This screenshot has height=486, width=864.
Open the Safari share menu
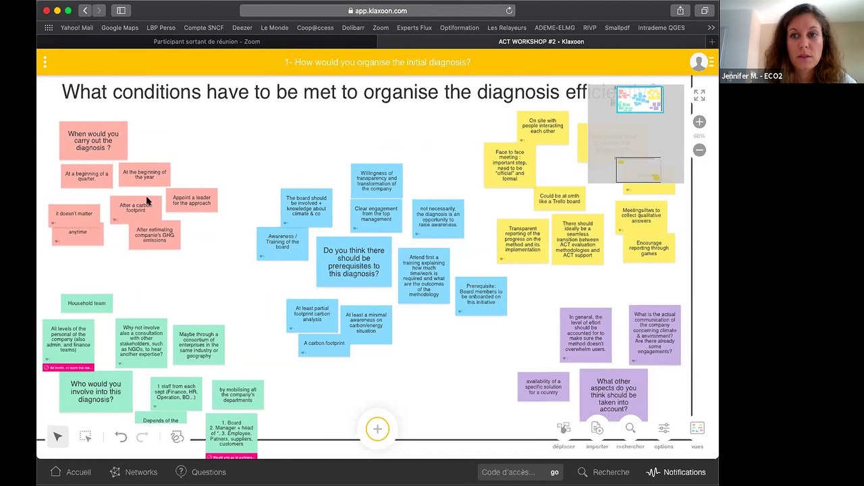(680, 11)
